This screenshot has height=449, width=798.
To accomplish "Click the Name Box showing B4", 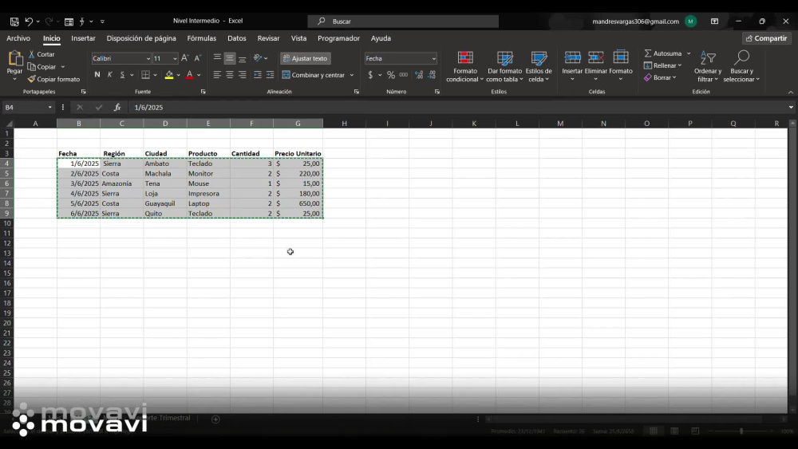I will point(28,108).
